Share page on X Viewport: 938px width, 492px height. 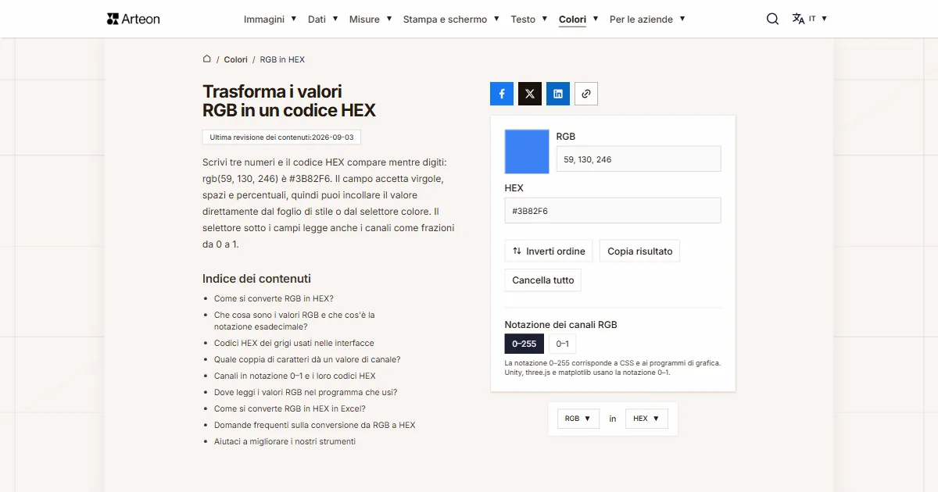pos(530,94)
